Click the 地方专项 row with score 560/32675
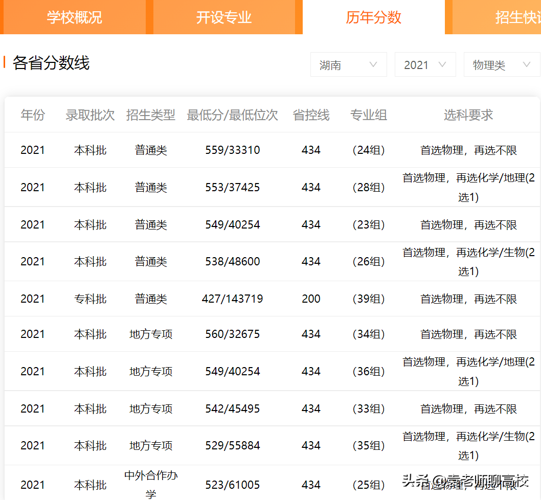 click(151, 333)
